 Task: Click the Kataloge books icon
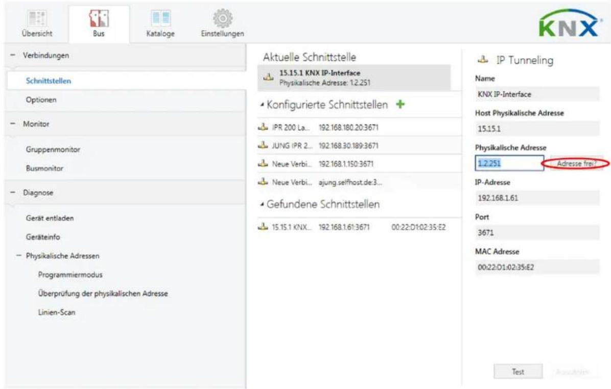pos(160,18)
